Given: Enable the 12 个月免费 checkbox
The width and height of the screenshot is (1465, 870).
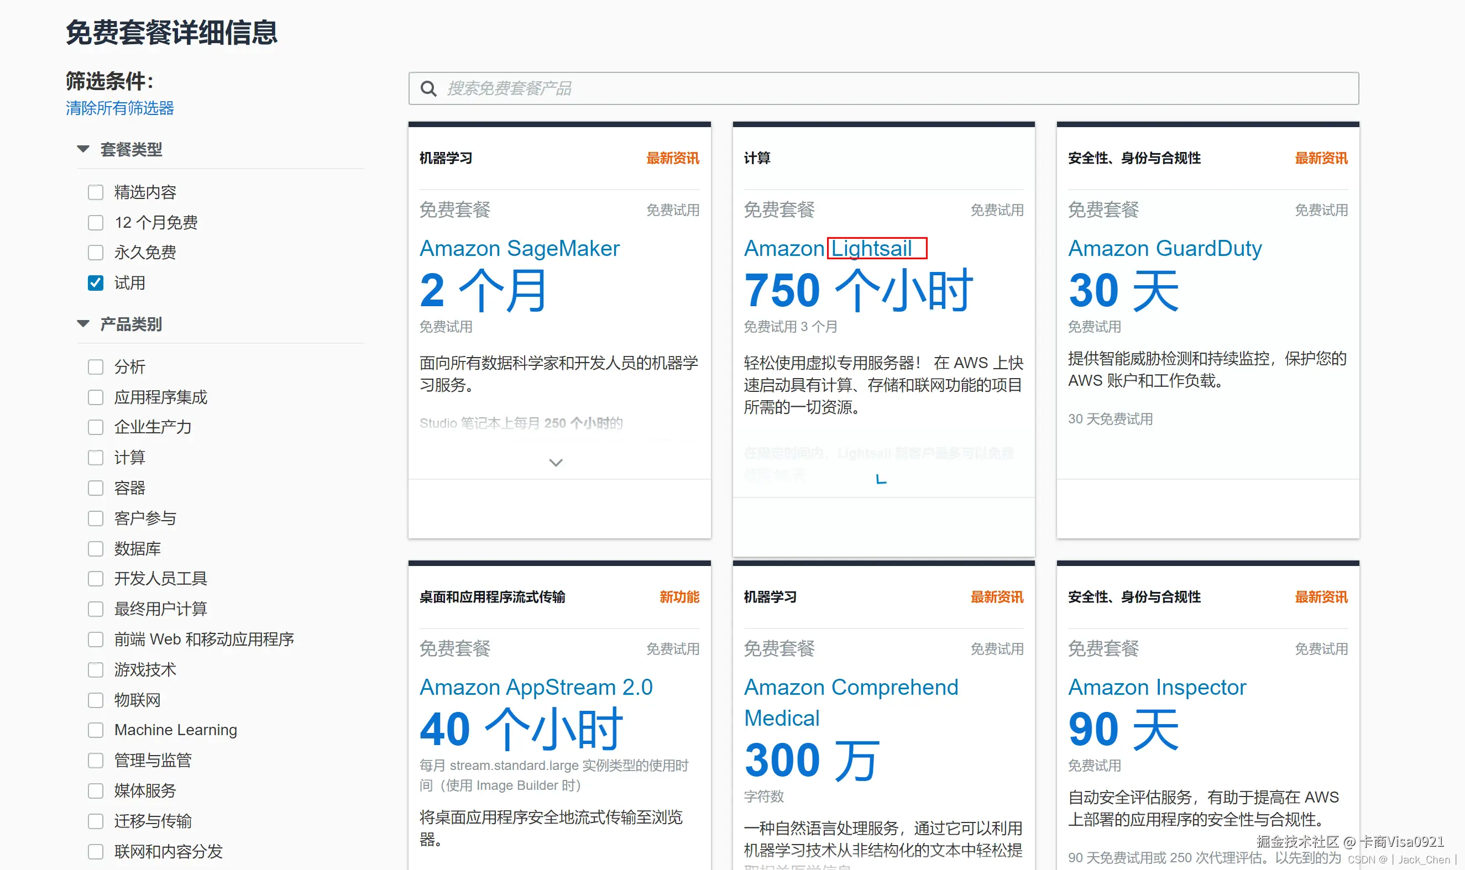Looking at the screenshot, I should pyautogui.click(x=96, y=223).
